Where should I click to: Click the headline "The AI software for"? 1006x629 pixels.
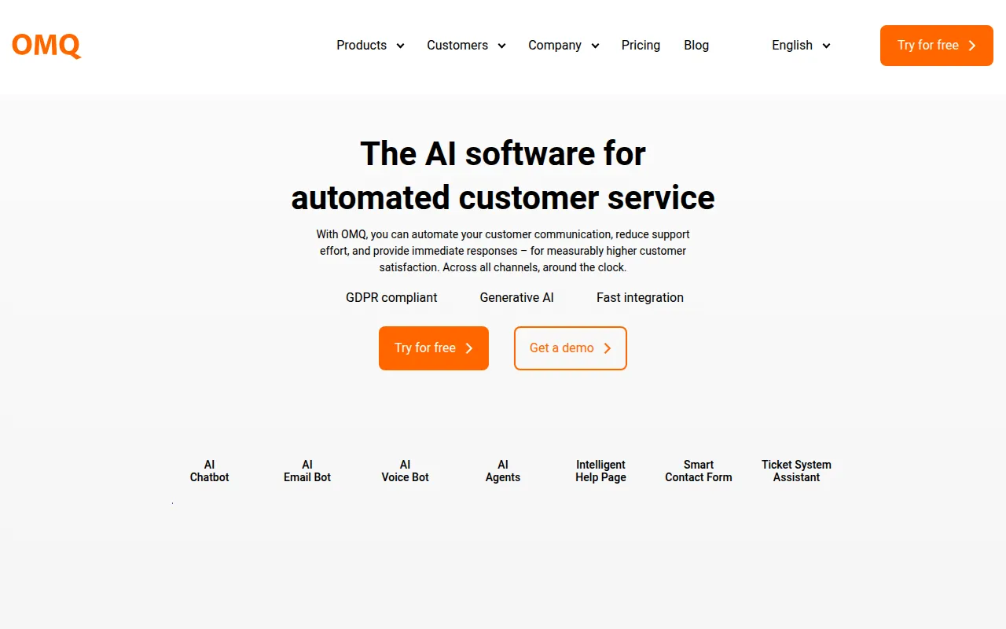coord(503,153)
